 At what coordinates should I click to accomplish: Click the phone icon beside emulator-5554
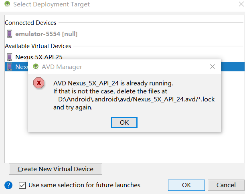(10, 34)
